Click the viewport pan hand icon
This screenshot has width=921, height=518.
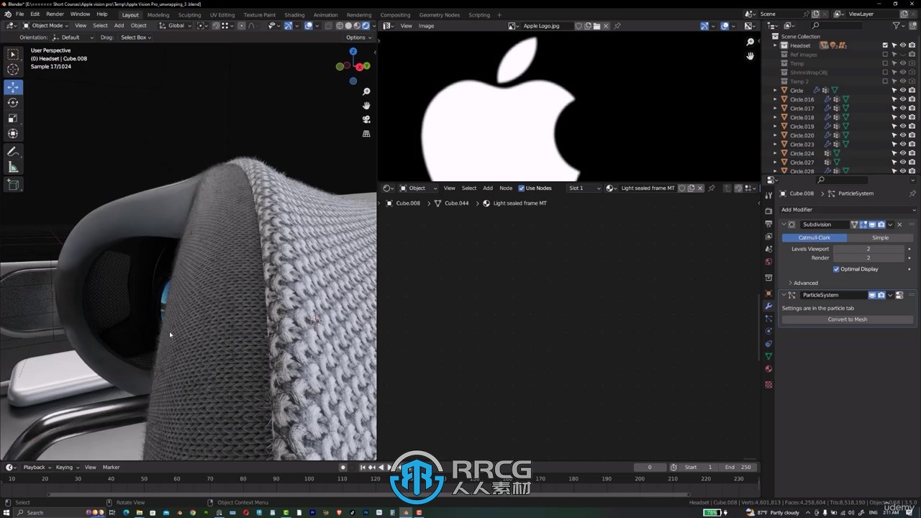point(366,106)
